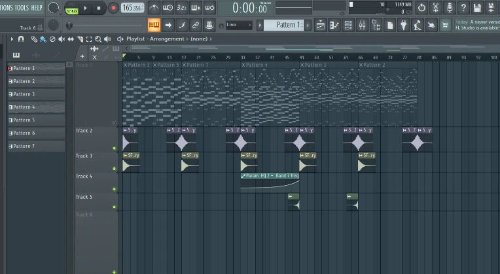This screenshot has width=500, height=274.
Task: Open the Channel rack icon
Action: [x=349, y=26]
